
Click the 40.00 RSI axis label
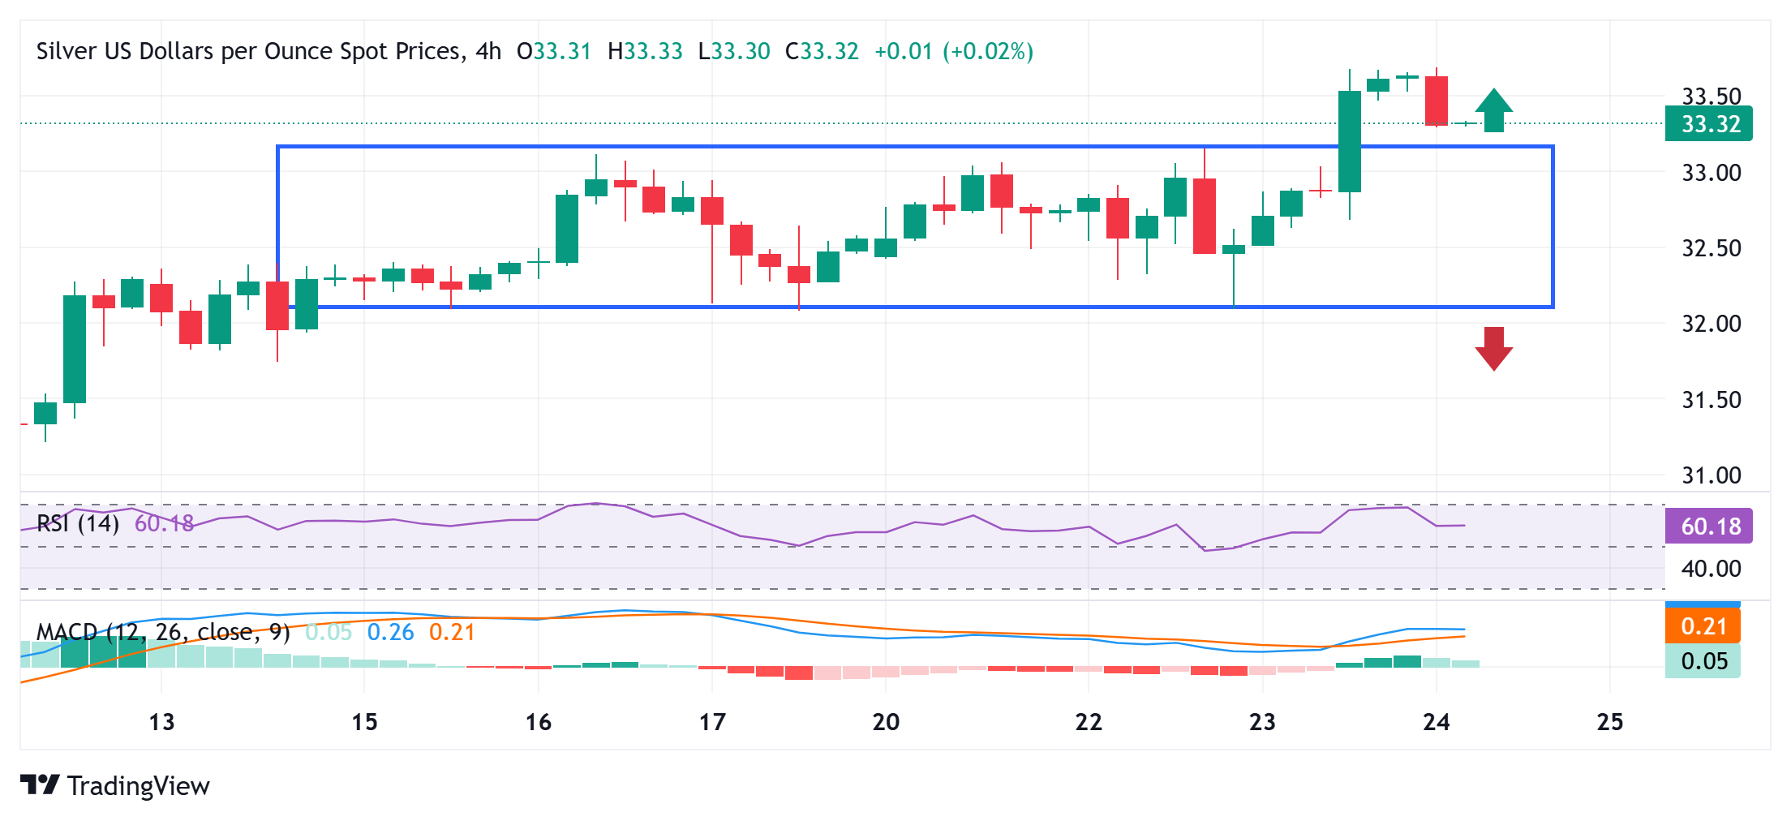1712,568
